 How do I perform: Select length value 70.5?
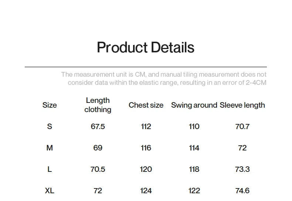coord(98,169)
